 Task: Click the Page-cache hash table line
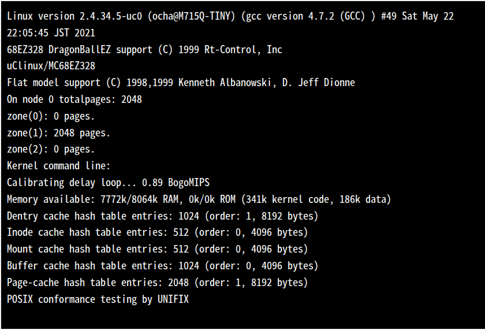click(x=157, y=283)
